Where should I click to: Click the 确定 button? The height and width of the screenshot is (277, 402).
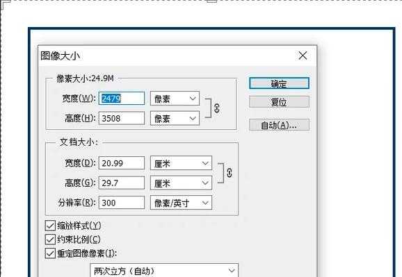tap(279, 83)
